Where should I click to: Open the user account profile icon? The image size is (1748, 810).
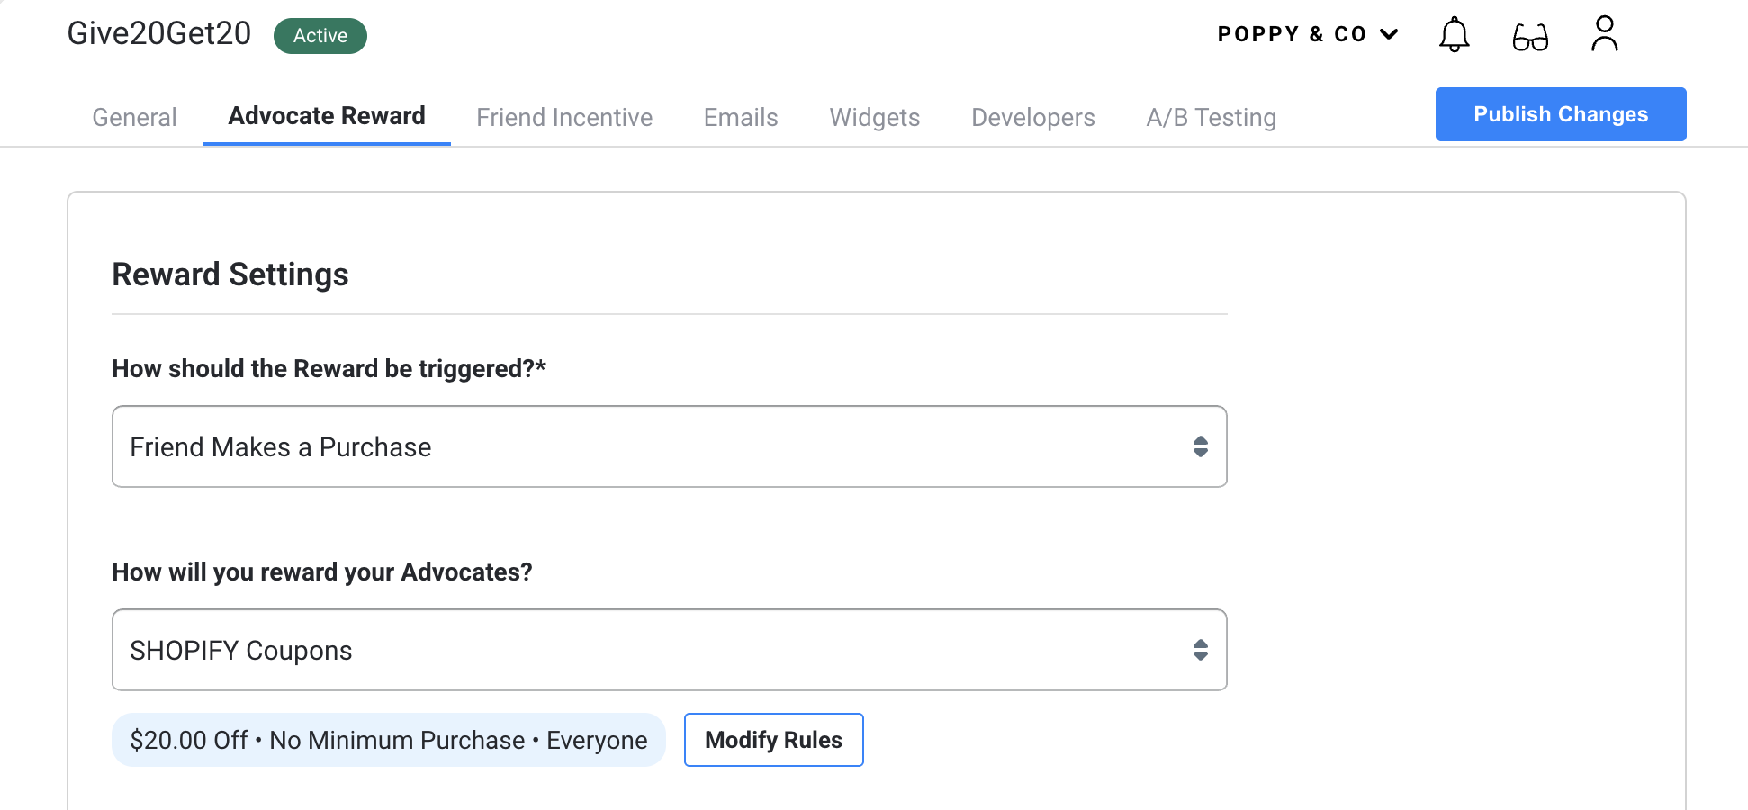click(x=1604, y=34)
